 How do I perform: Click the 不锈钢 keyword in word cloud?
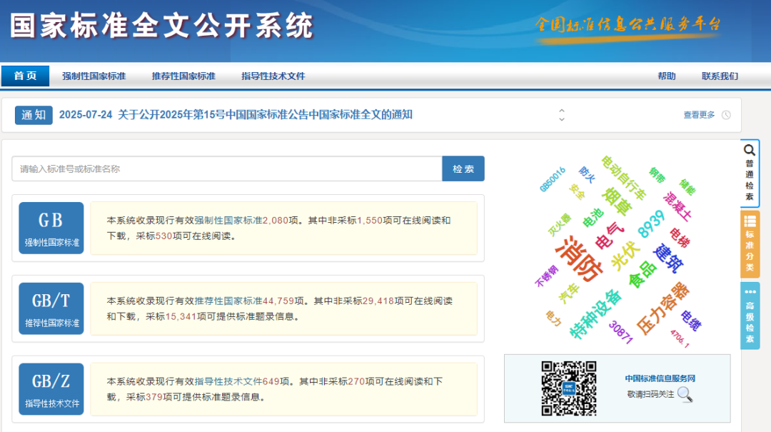(546, 276)
